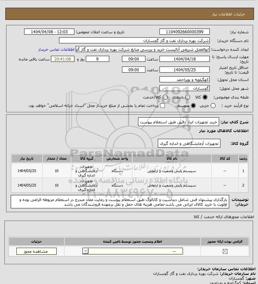
Task: Click the گروه کالا column header
Action: coord(87,159)
